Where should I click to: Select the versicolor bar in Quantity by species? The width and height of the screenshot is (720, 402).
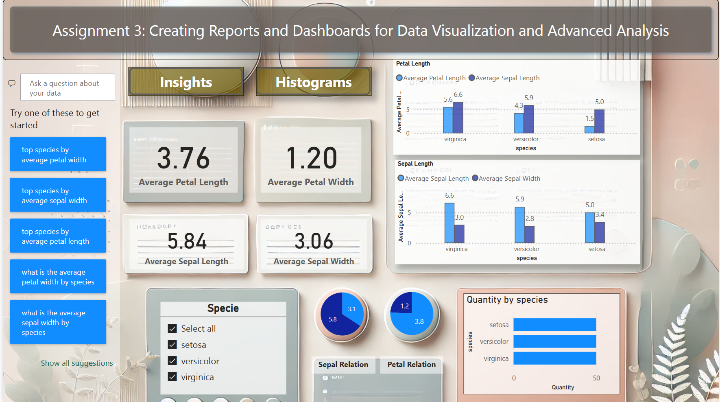pyautogui.click(x=555, y=341)
